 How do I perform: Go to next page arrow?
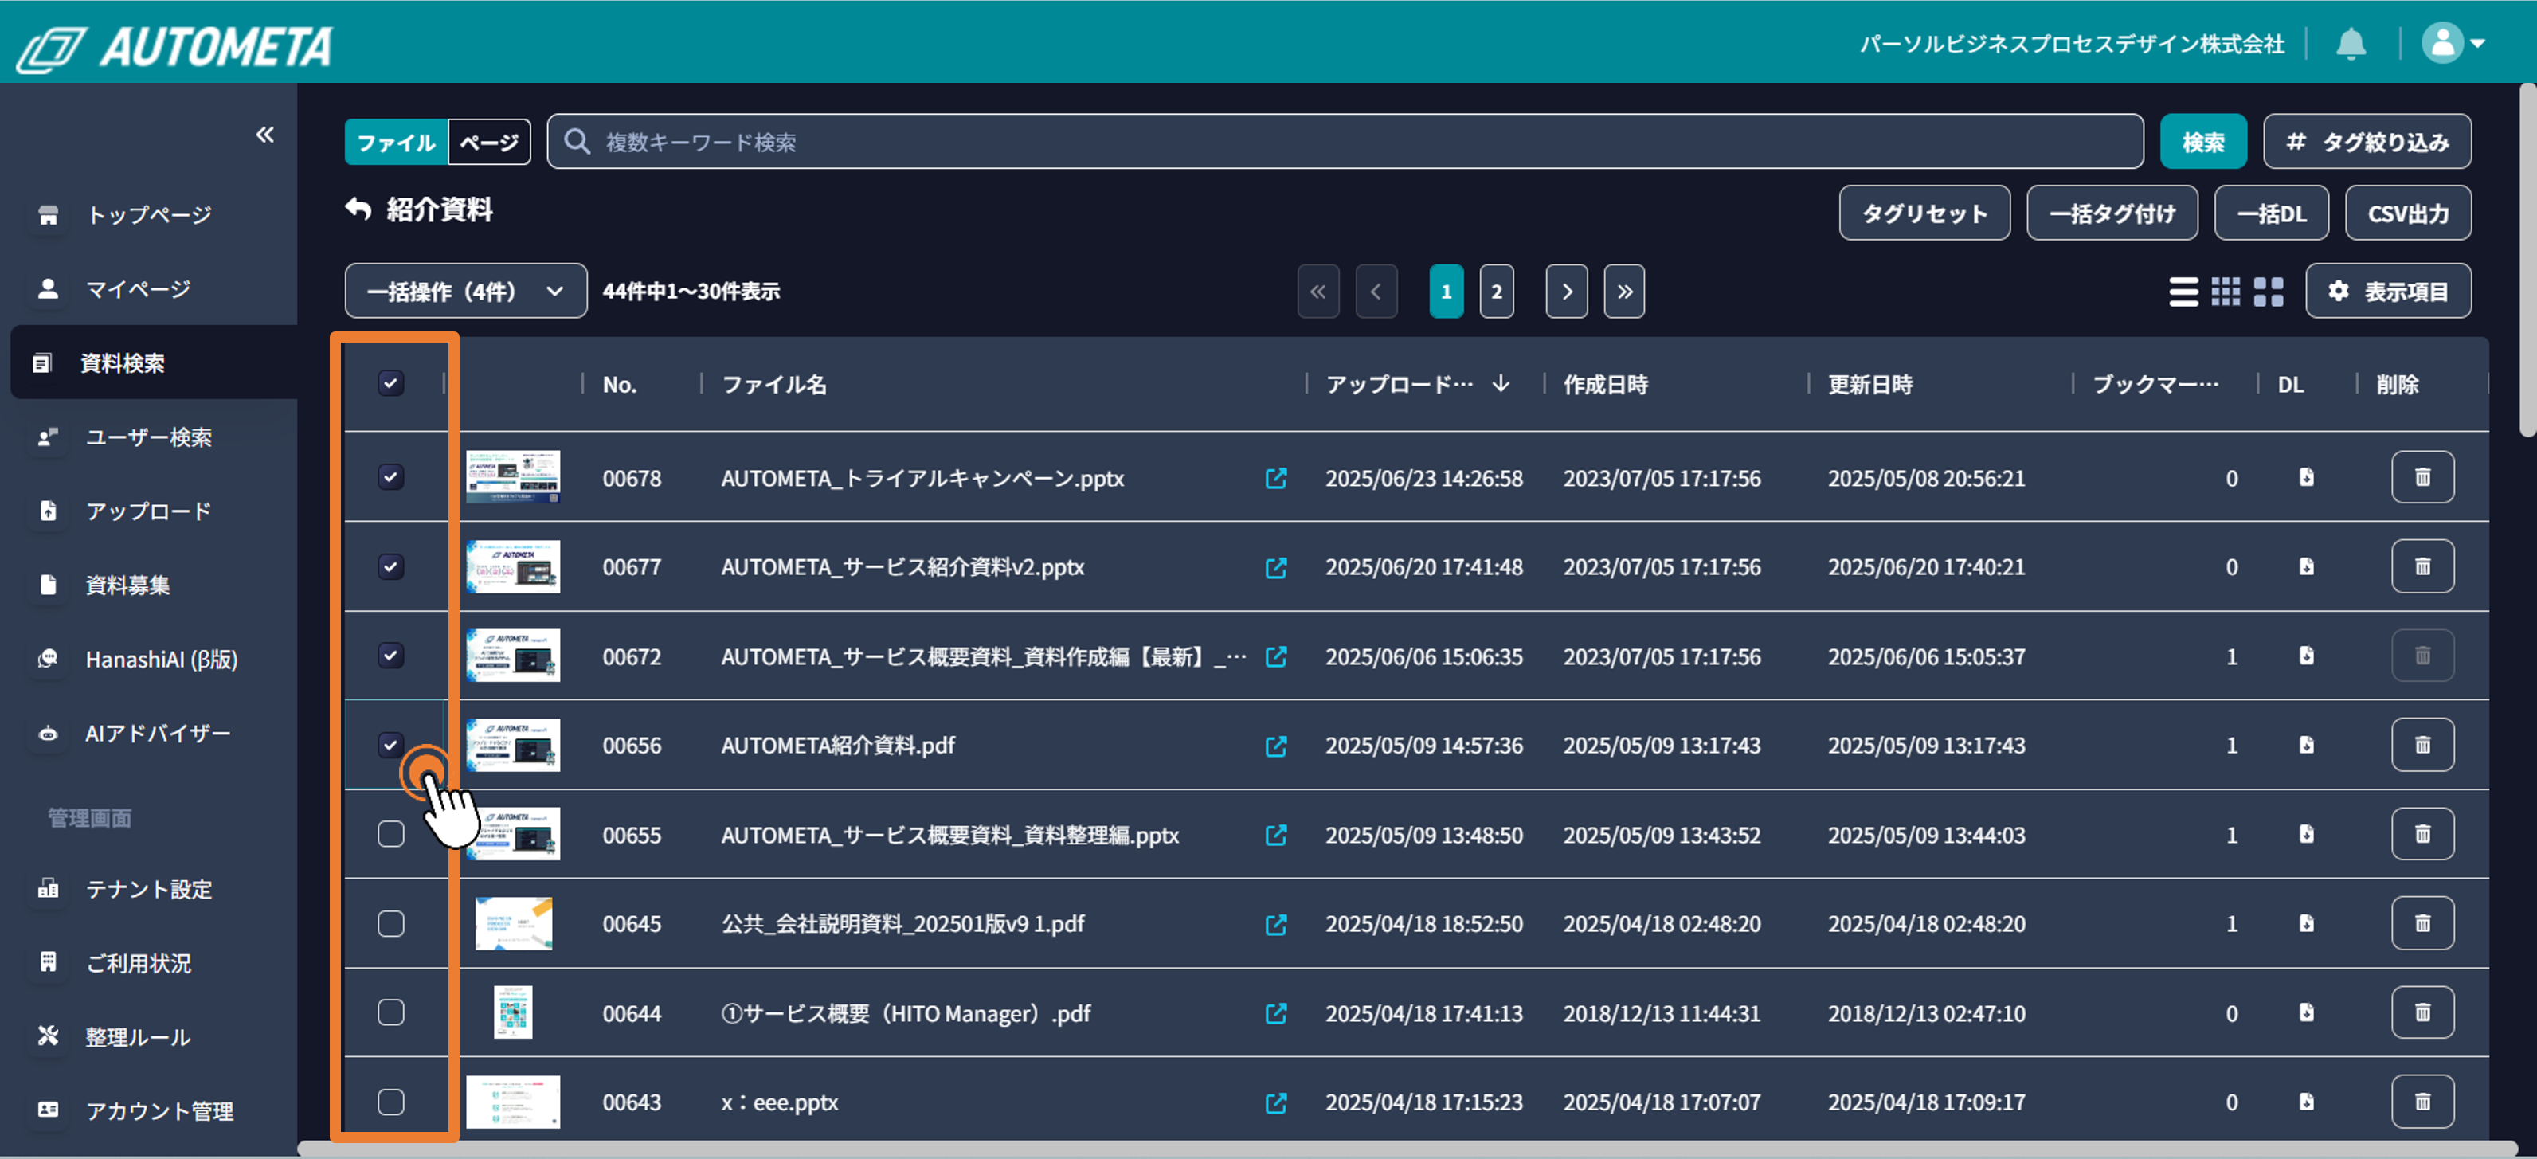coord(1566,292)
